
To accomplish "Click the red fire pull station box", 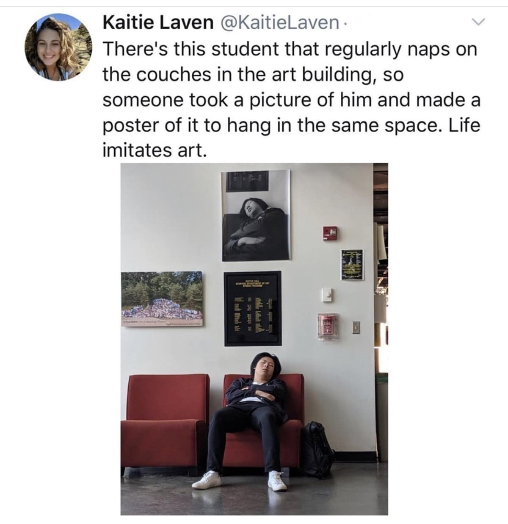I will click(327, 326).
